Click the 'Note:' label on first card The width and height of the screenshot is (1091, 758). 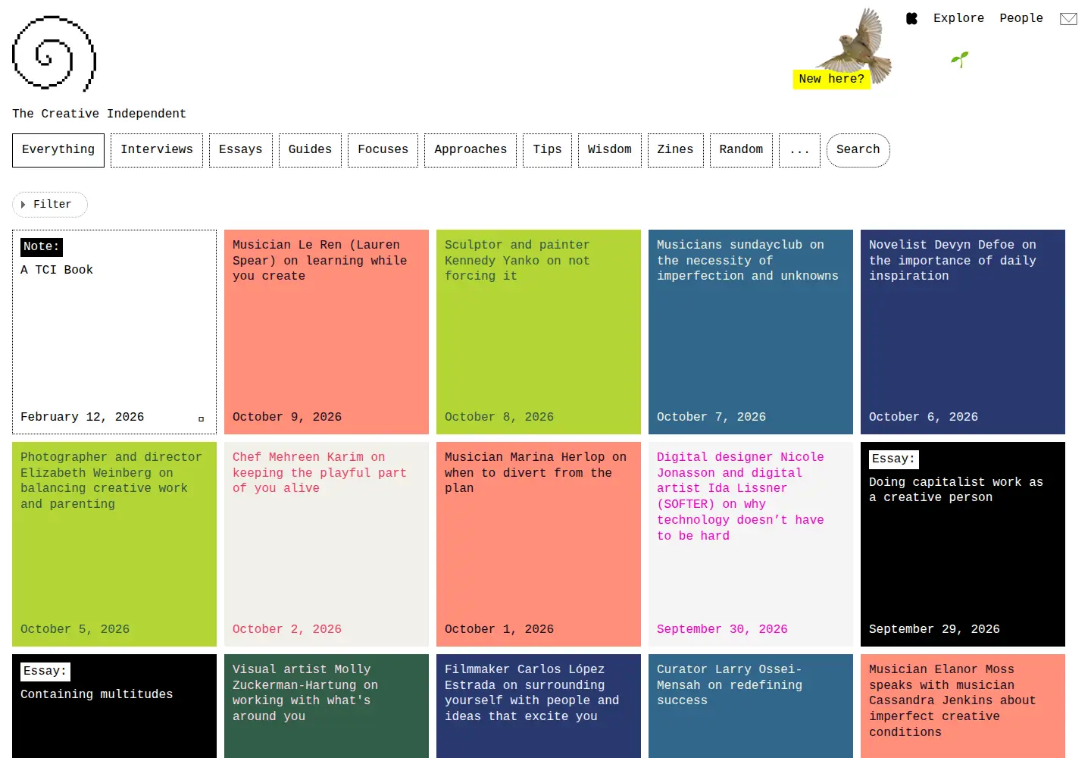point(42,247)
